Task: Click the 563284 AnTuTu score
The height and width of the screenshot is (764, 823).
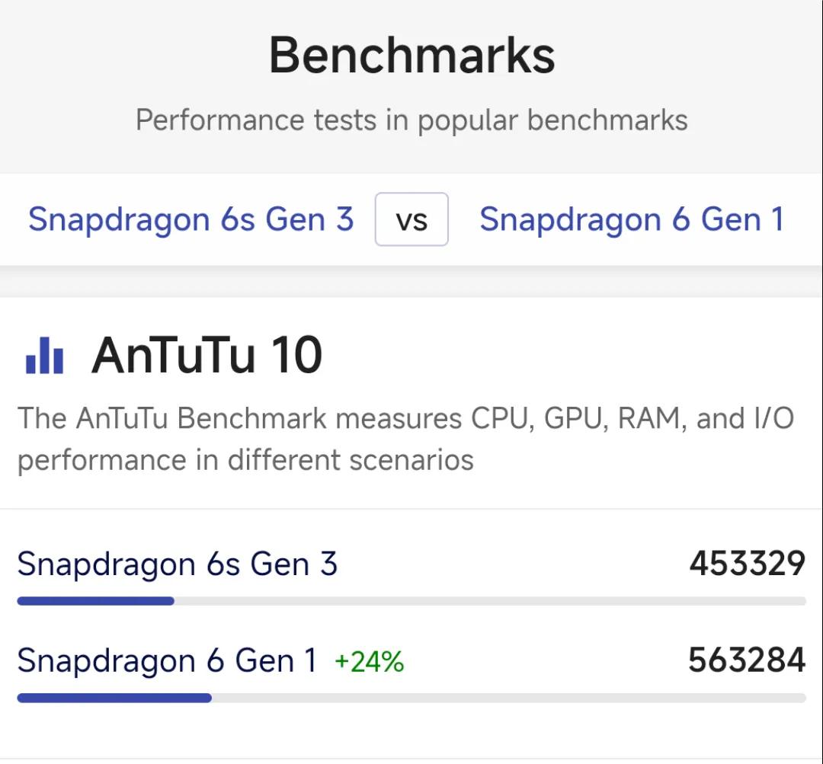Action: (747, 660)
